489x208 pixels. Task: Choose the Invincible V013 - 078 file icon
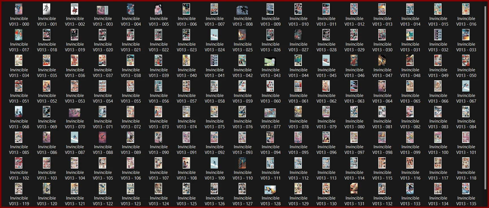coord(298,112)
